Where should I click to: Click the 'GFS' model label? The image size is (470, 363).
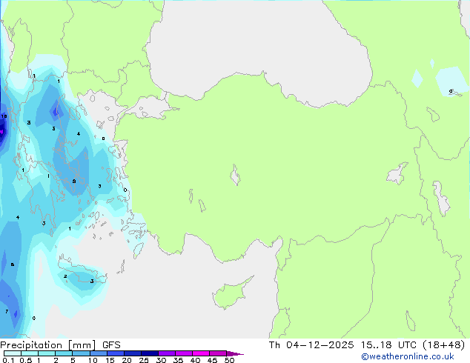pos(111,345)
